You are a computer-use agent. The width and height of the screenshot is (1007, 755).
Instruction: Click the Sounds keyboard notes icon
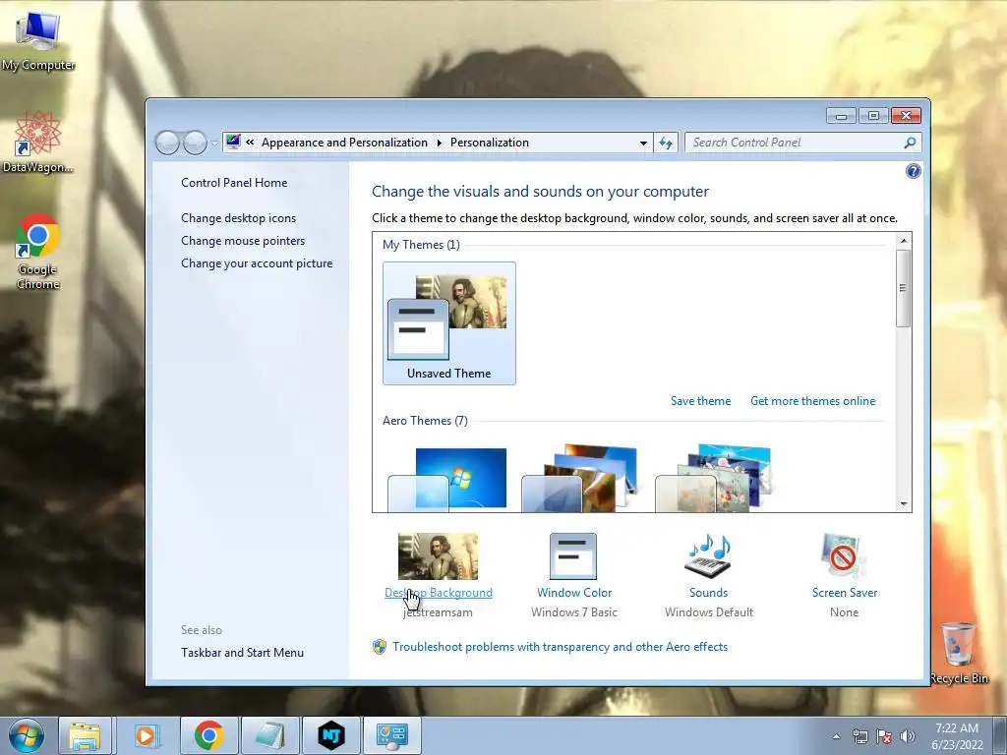(709, 556)
